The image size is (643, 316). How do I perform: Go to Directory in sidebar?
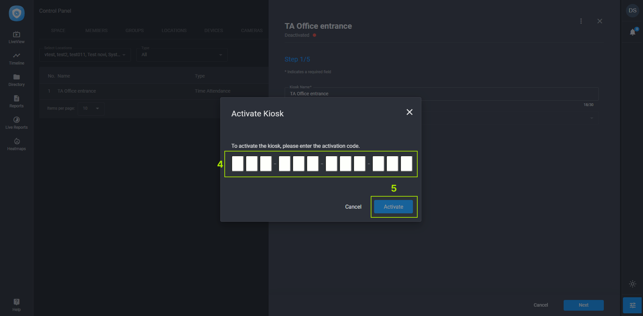(x=16, y=80)
